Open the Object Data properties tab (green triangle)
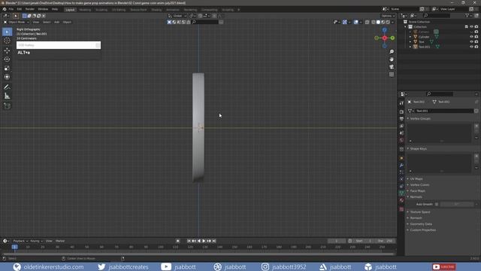Screen dimensions: 481x271 click(401, 193)
